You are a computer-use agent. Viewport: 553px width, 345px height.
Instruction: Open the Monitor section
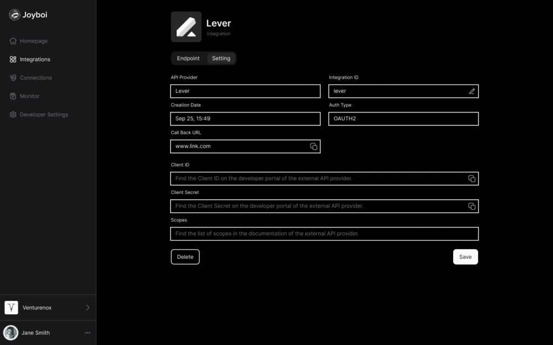point(24,96)
